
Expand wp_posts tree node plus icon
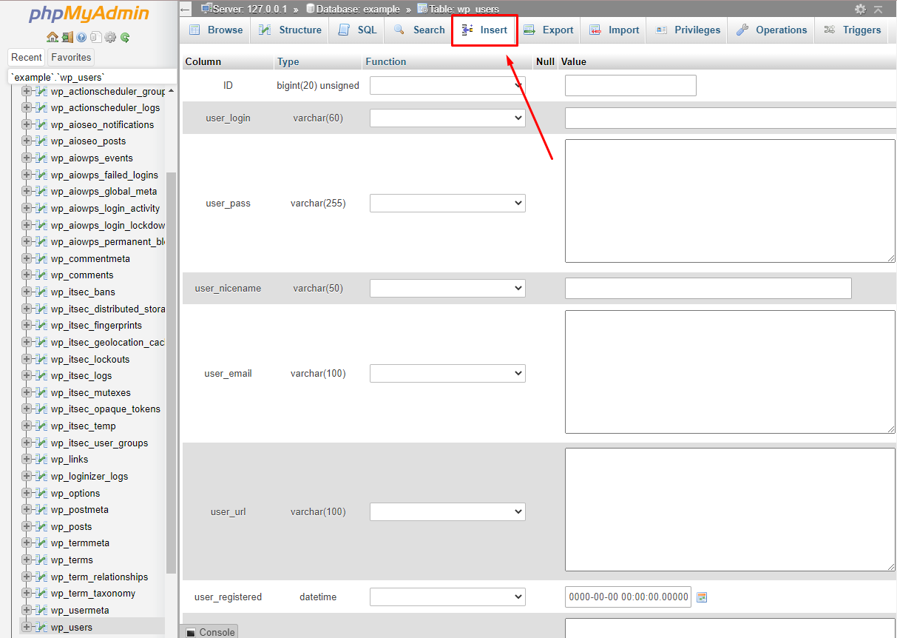tap(27, 526)
